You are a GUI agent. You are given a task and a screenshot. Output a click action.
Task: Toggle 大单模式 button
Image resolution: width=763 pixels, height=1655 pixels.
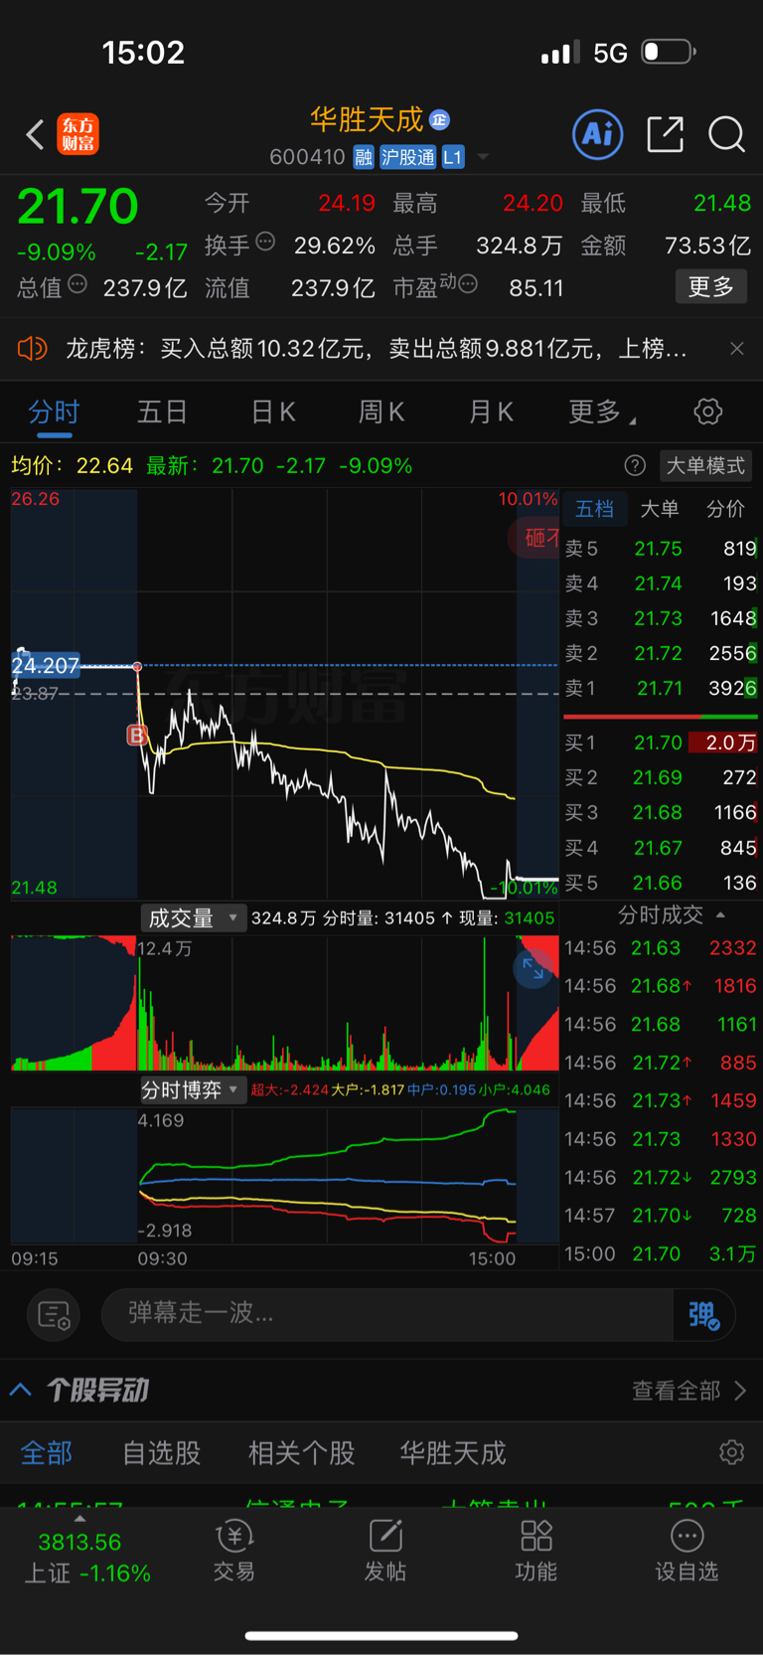tap(705, 465)
